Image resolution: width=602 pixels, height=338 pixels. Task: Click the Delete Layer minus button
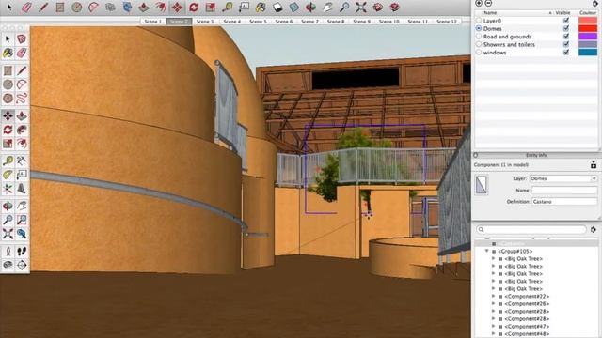pos(488,3)
